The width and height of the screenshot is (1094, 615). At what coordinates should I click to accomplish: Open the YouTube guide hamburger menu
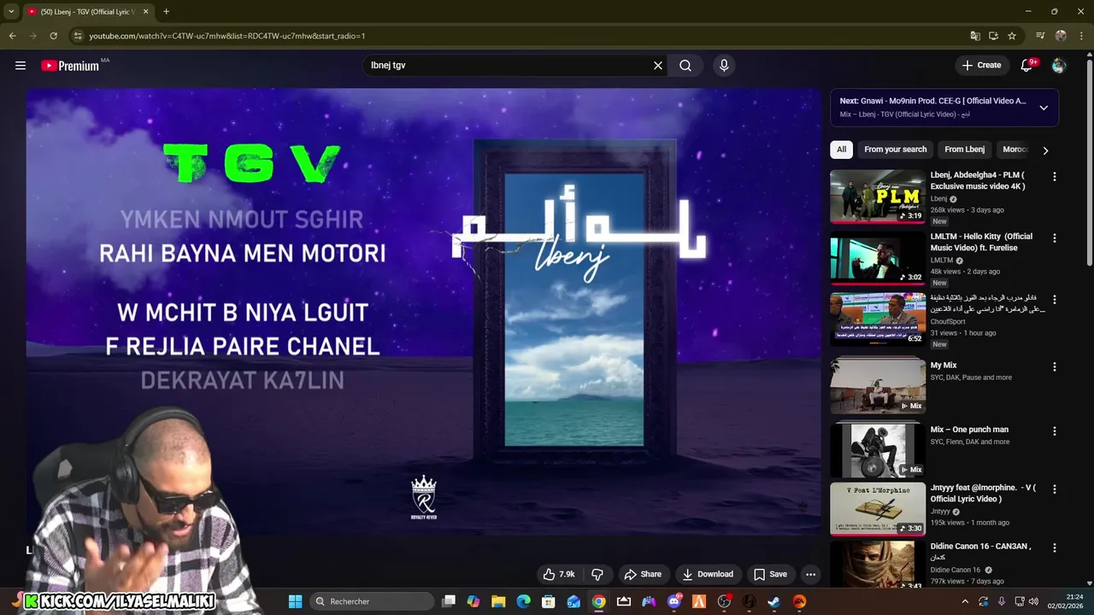pyautogui.click(x=21, y=66)
